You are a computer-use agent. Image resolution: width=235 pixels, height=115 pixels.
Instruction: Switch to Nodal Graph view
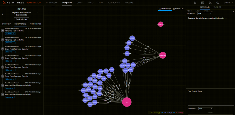coord(165,9)
